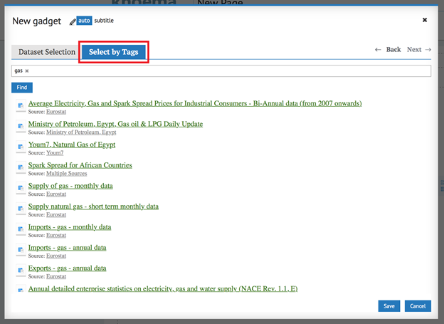This screenshot has width=444, height=324.
Task: Open Average Electricity, Gas and Spark Spread dataset
Action: [195, 103]
